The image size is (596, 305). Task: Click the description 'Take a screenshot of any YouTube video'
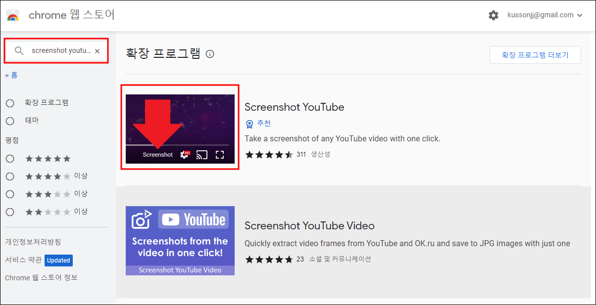coord(343,139)
